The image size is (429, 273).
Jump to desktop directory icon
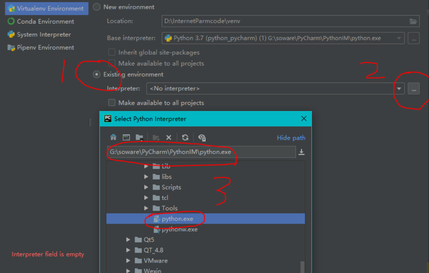point(126,137)
